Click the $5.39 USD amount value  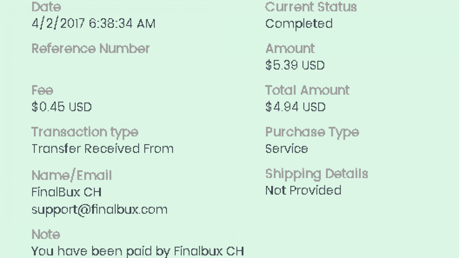pyautogui.click(x=295, y=66)
